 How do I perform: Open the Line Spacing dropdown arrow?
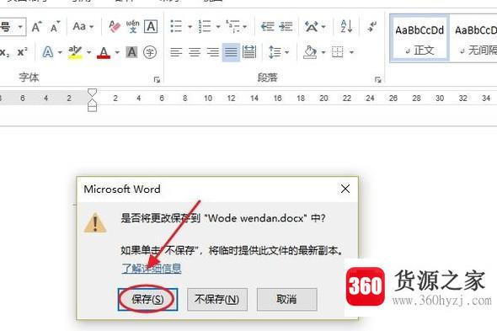click(287, 52)
